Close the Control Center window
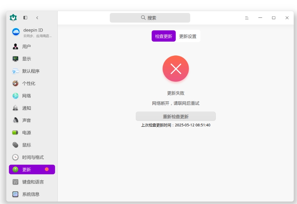297x204 pixels. (287, 18)
